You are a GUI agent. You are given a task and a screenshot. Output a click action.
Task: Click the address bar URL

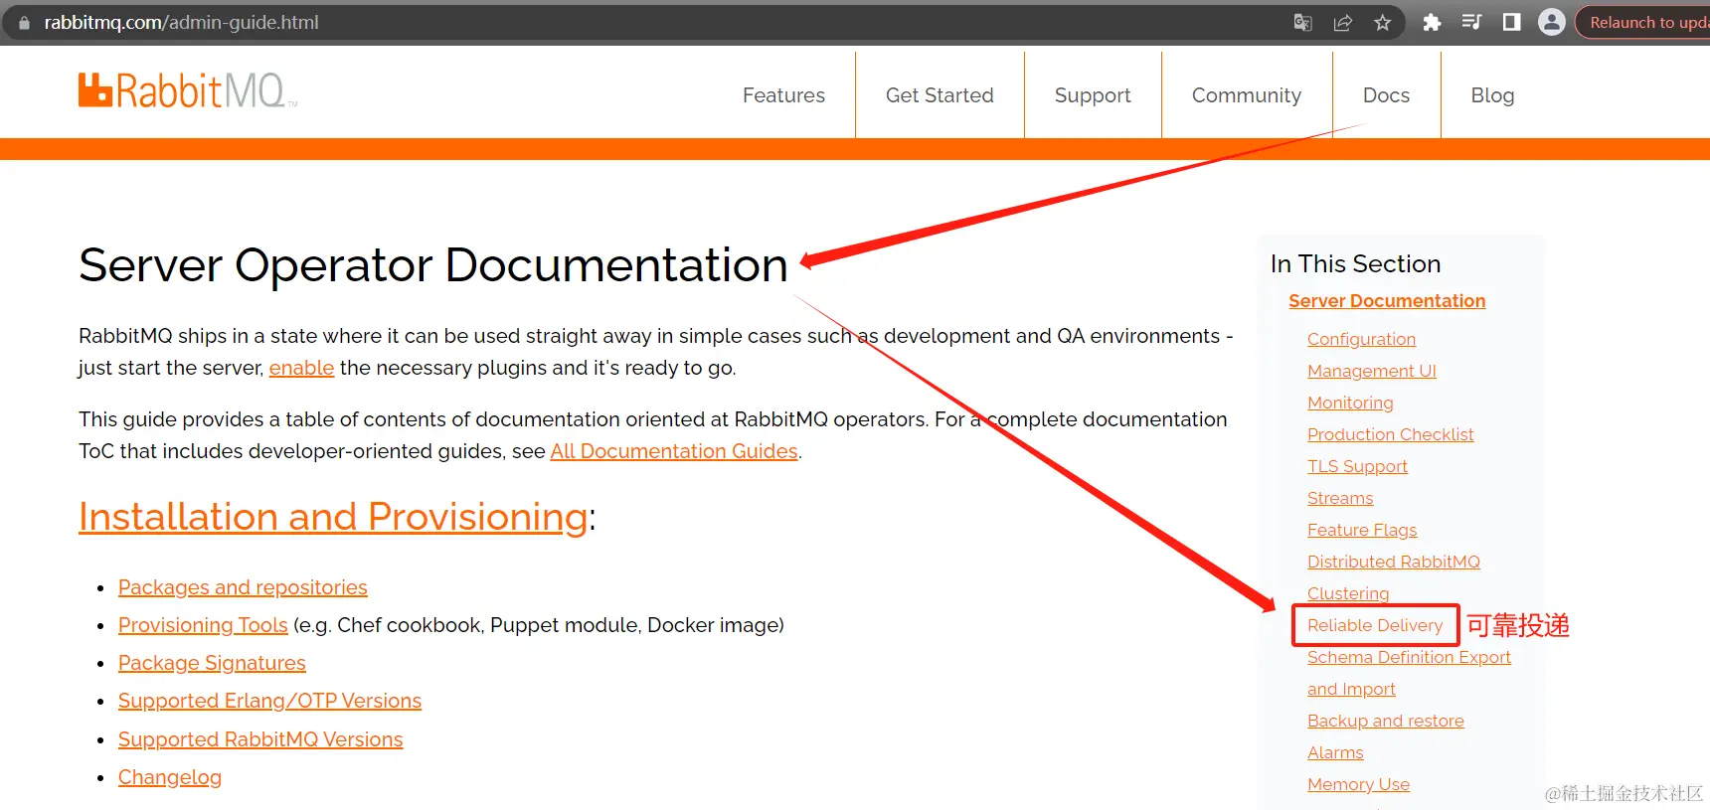tap(181, 22)
